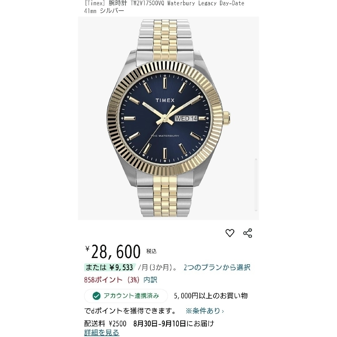This screenshot has height=337, width=337.
Task: Open the 2つのプランから選択 link
Action: pyautogui.click(x=217, y=268)
